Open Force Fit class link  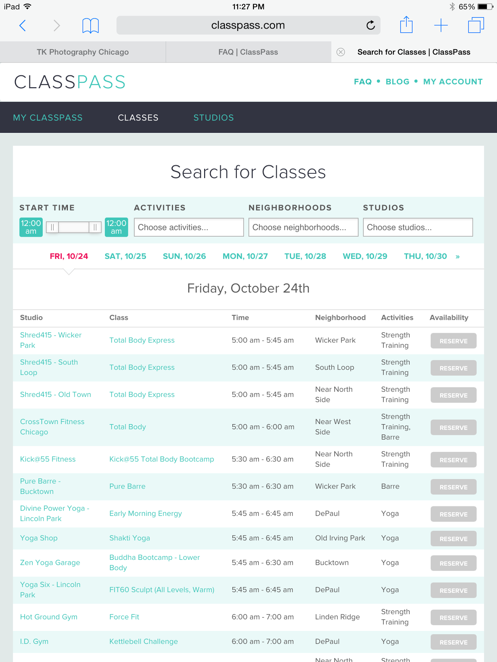pyautogui.click(x=124, y=616)
